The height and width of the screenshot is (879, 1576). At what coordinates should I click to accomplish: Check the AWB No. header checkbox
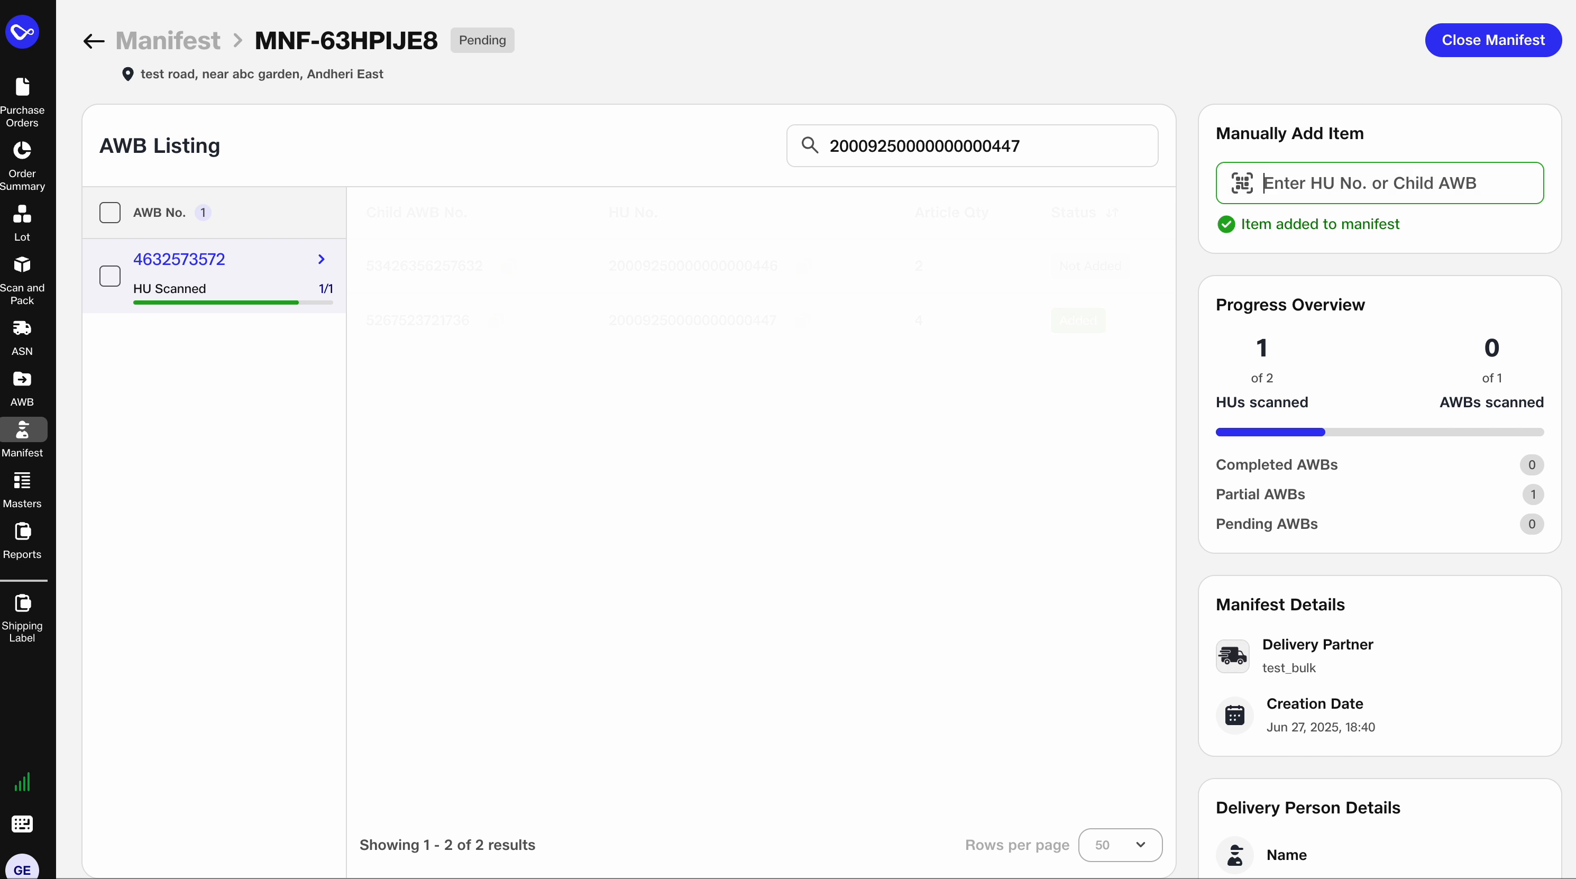(110, 212)
